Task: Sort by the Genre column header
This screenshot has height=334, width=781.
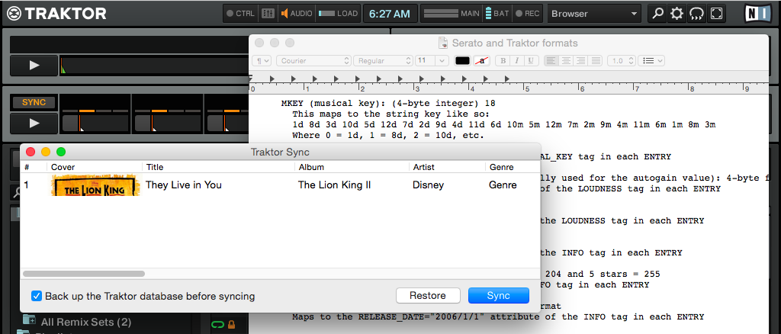Action: [x=513, y=167]
